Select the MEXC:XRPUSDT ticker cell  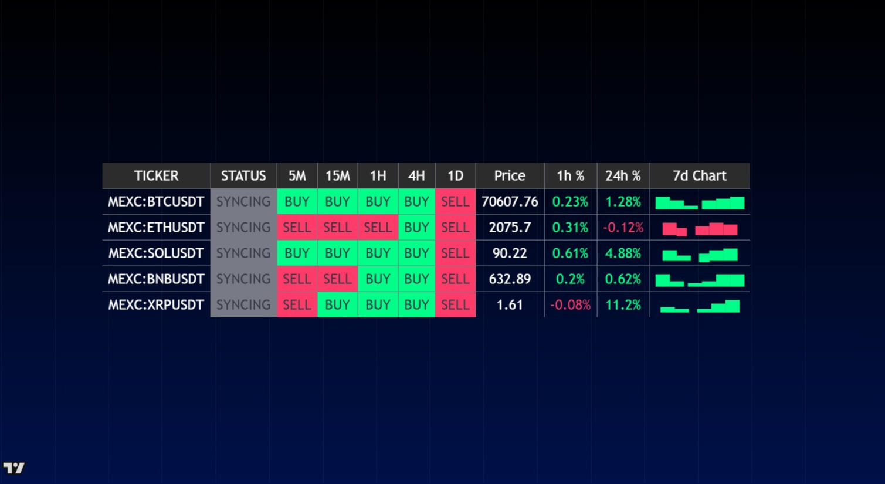pos(156,304)
